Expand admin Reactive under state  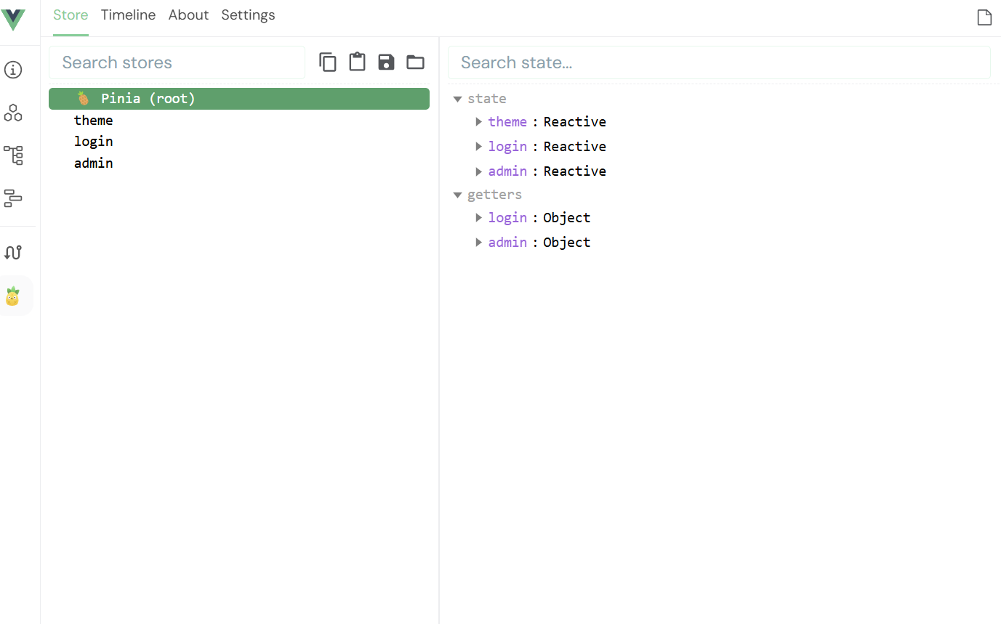pos(479,171)
